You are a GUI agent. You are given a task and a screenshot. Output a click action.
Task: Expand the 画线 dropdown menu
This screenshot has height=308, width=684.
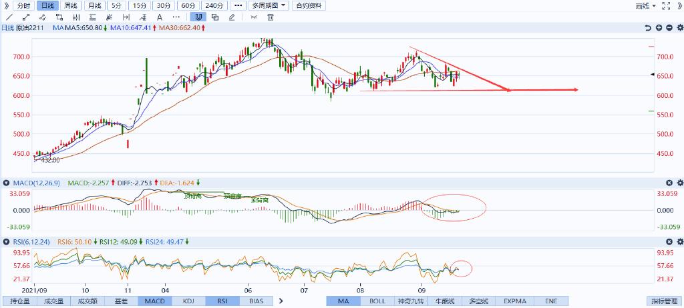click(x=645, y=5)
